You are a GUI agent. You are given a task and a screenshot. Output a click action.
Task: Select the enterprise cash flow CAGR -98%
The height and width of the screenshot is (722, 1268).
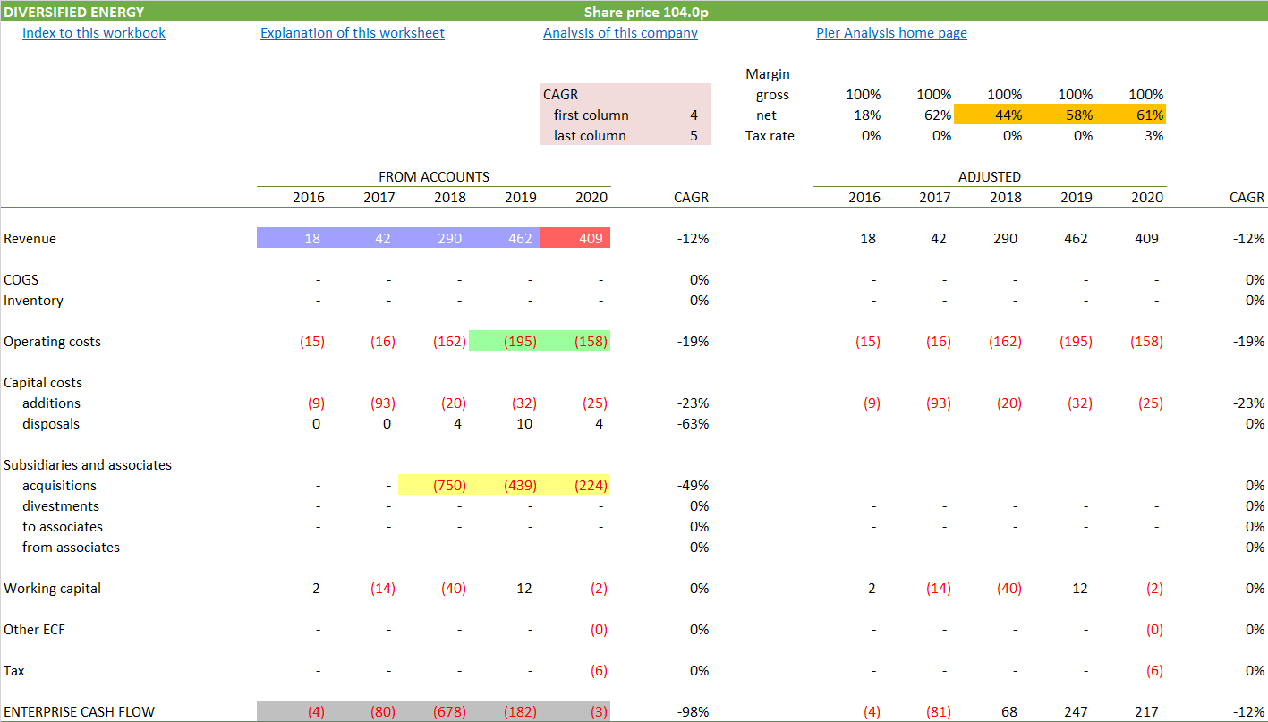[x=693, y=712]
